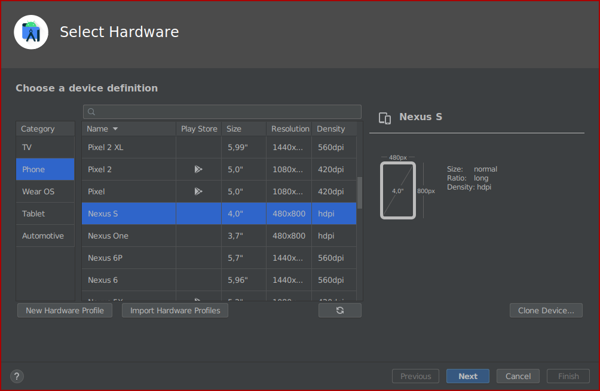Click the 'Density: hdpi' preview detail
600x391 pixels.
pos(469,187)
